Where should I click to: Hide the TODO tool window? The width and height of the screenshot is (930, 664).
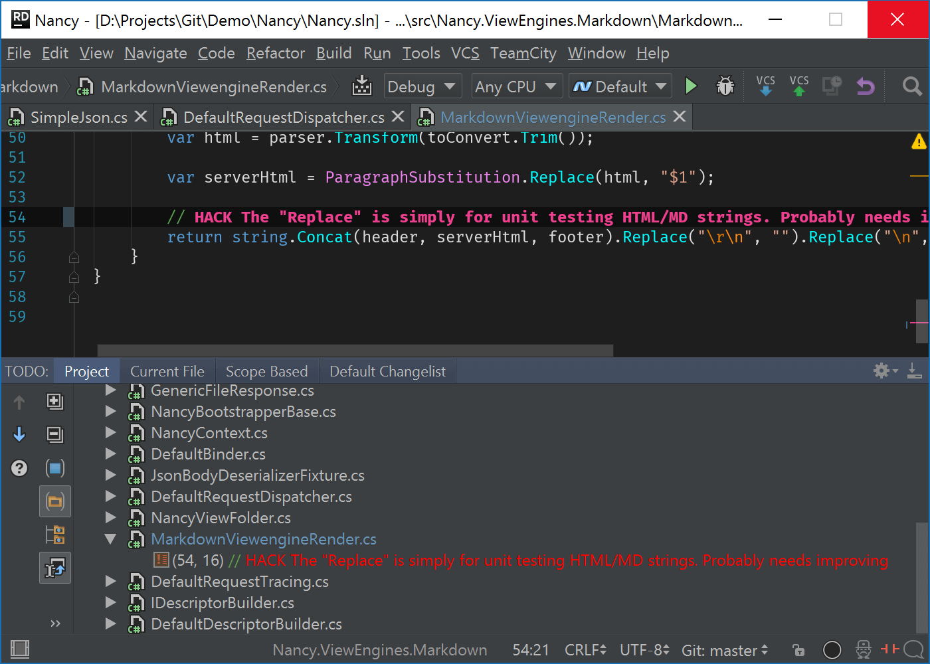(915, 371)
